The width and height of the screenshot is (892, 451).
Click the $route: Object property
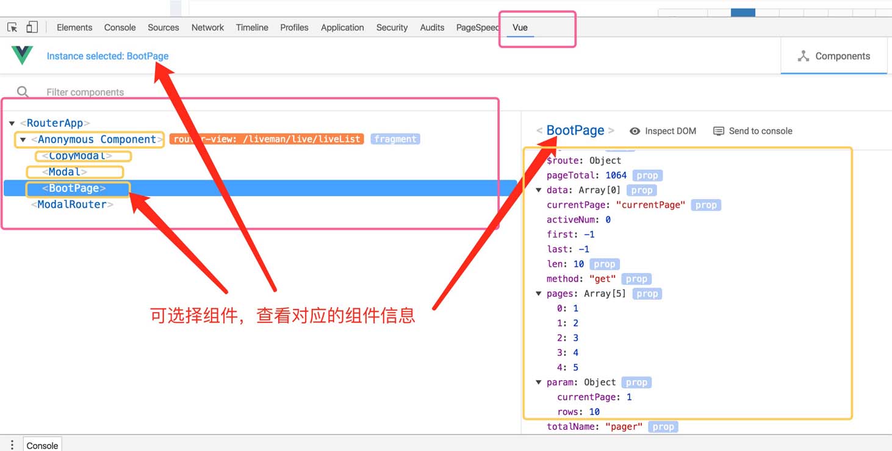(x=584, y=161)
